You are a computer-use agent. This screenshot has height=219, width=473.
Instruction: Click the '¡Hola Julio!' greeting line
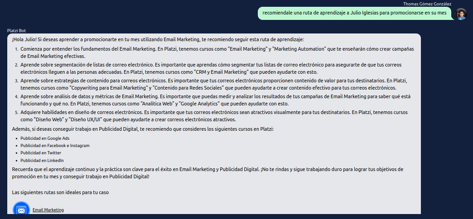(x=158, y=39)
